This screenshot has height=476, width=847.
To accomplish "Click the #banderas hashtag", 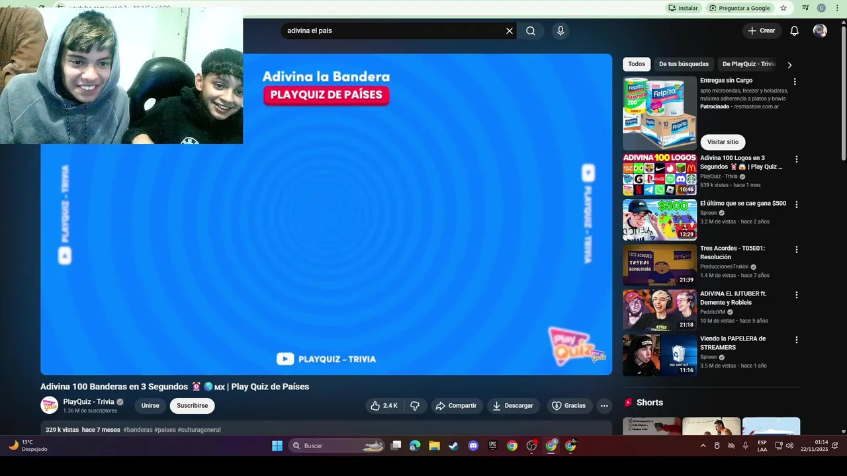I will click(x=138, y=430).
